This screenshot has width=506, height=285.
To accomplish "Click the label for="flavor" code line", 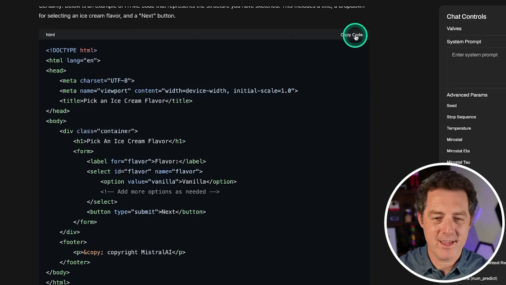I will click(146, 161).
